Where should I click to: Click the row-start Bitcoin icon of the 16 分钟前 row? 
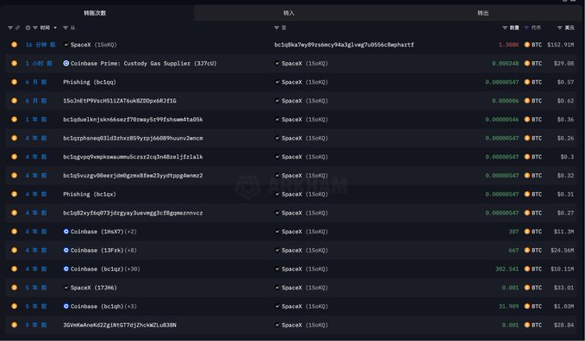coord(14,45)
